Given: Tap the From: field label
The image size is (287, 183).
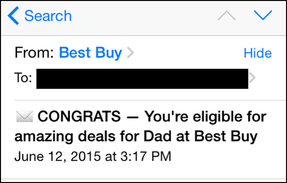Looking at the screenshot, I should [34, 53].
